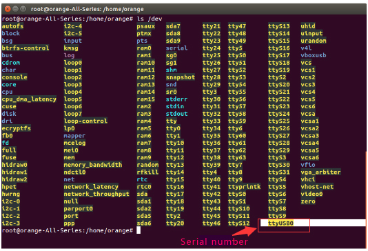The width and height of the screenshot is (368, 251).
Task: Select the 'ptmx' entry
Action: (144, 33)
